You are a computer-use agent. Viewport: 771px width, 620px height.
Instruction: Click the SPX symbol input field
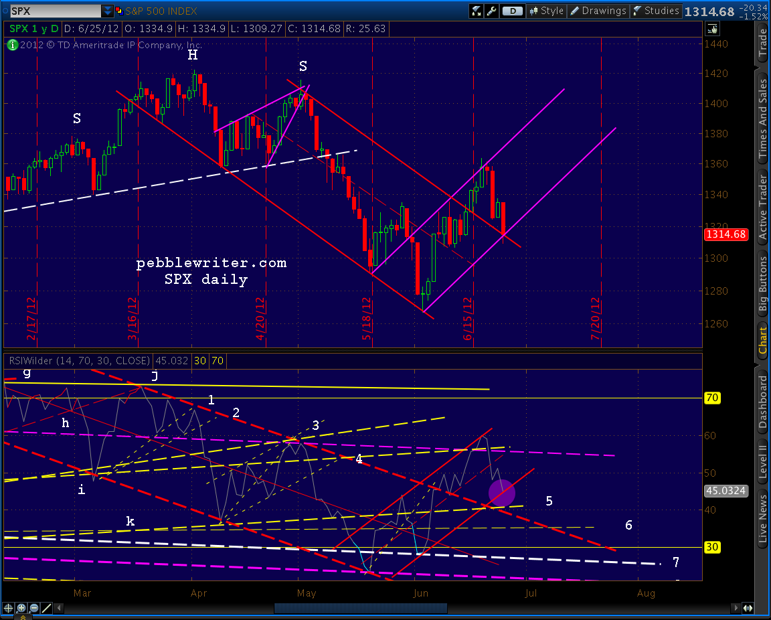[55, 10]
